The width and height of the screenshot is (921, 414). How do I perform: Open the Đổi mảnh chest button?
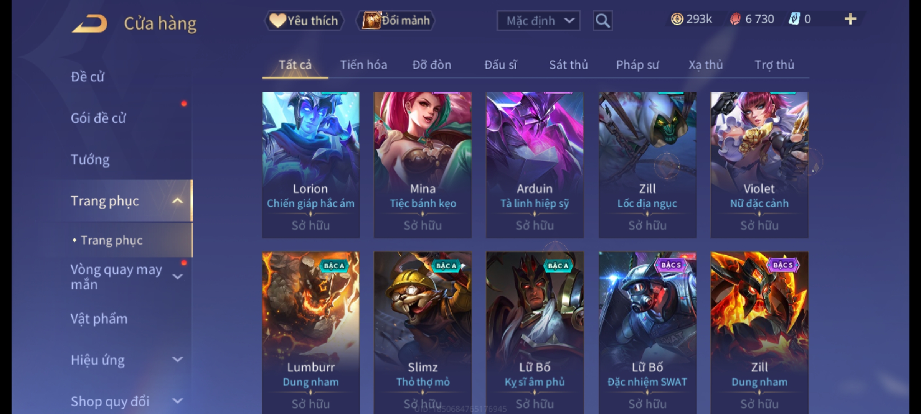point(396,20)
